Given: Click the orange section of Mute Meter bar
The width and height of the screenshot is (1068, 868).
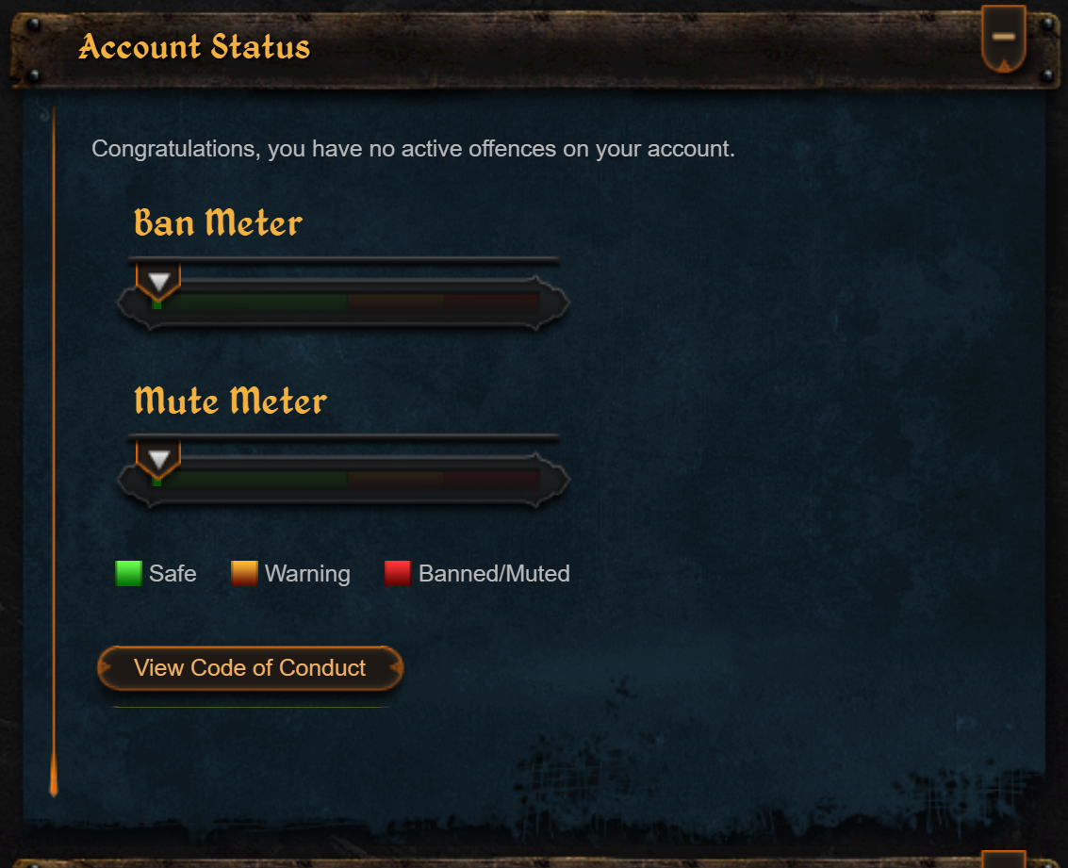Looking at the screenshot, I should tap(397, 480).
